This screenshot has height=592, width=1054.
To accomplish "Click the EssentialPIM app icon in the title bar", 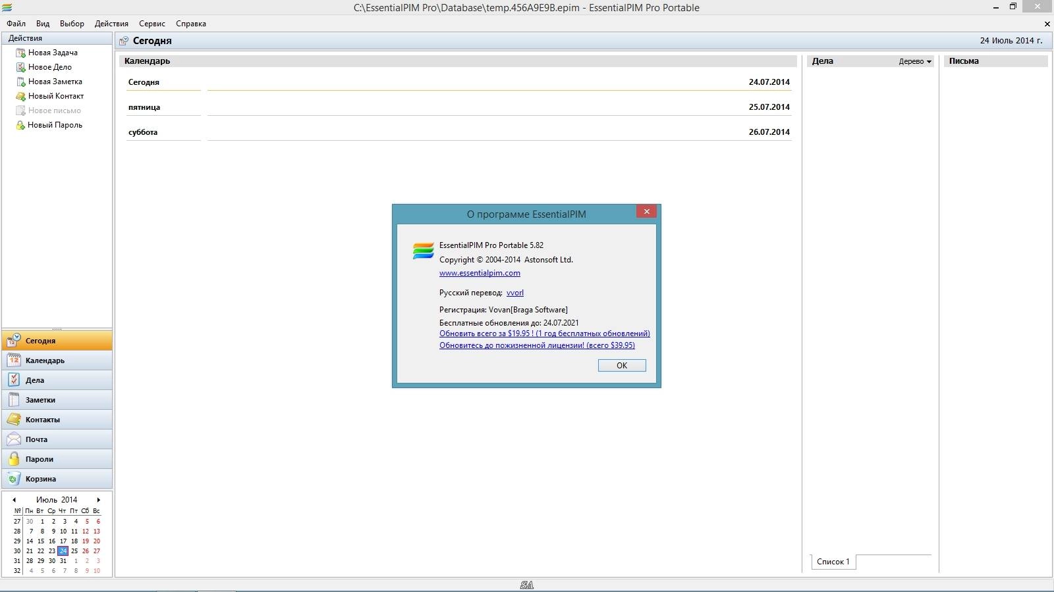I will click(7, 8).
